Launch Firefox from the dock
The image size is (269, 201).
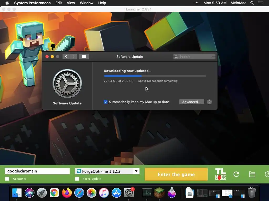67,193
